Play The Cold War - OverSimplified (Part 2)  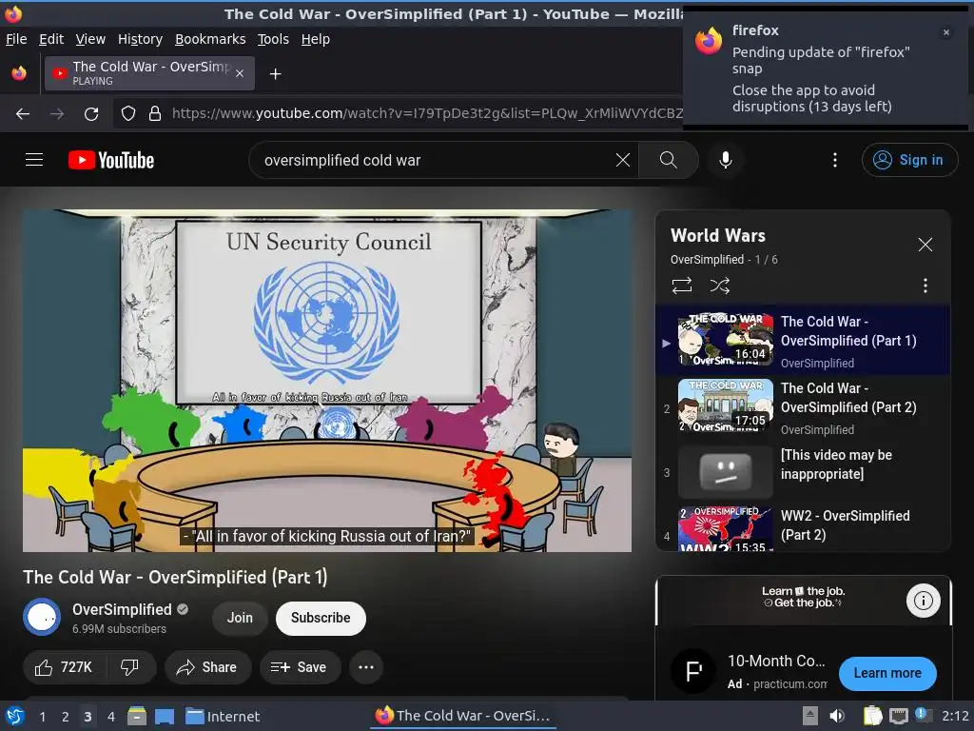point(803,407)
